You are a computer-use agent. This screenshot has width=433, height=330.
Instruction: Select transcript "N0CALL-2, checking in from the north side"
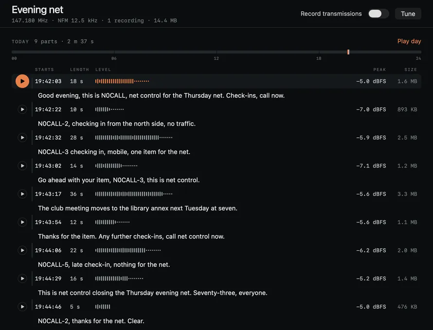[117, 123]
